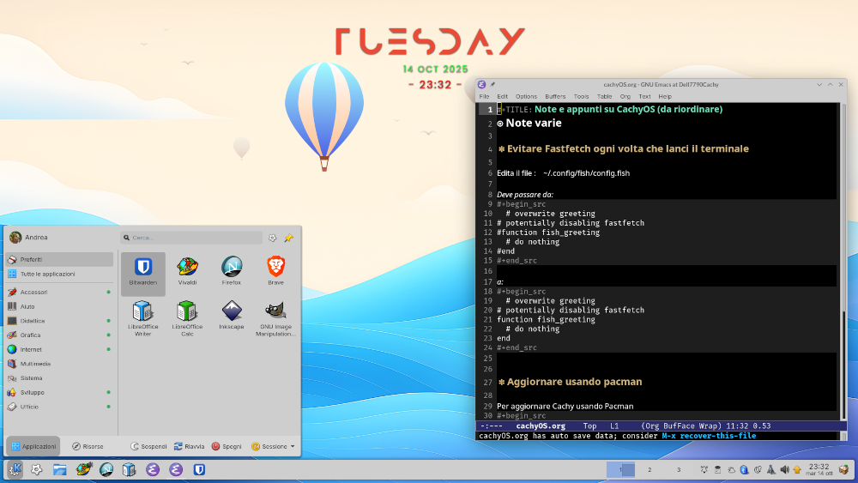Start Firefox from the favorites
Viewport: 858px width, 483px height.
pyautogui.click(x=231, y=271)
